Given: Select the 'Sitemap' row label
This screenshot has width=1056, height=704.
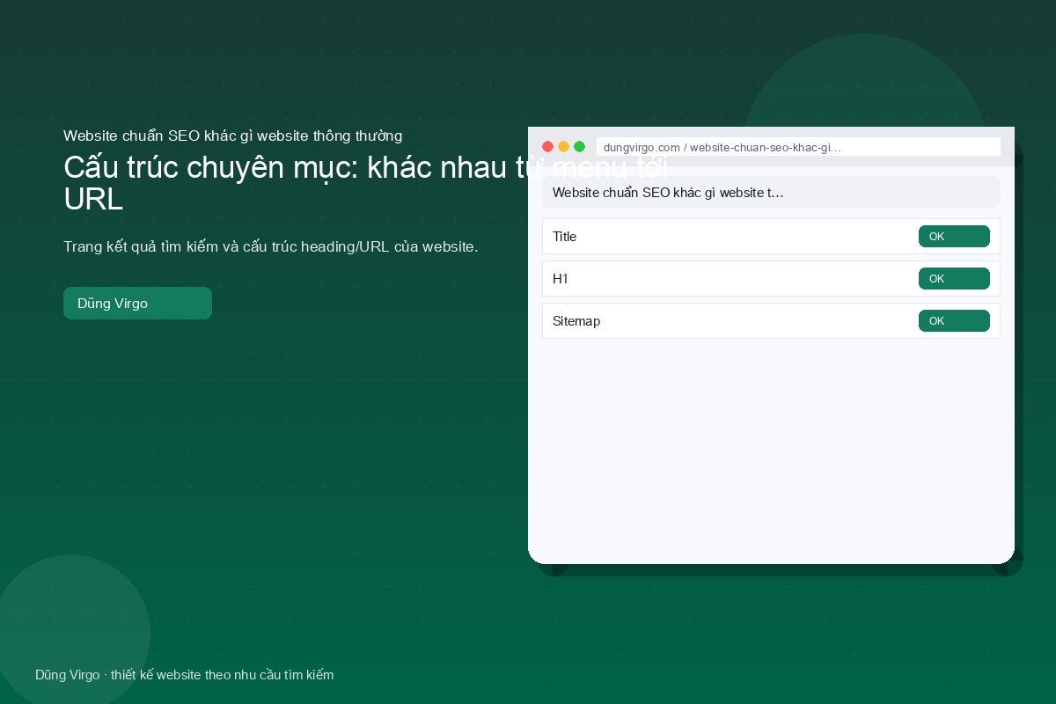Looking at the screenshot, I should point(576,321).
